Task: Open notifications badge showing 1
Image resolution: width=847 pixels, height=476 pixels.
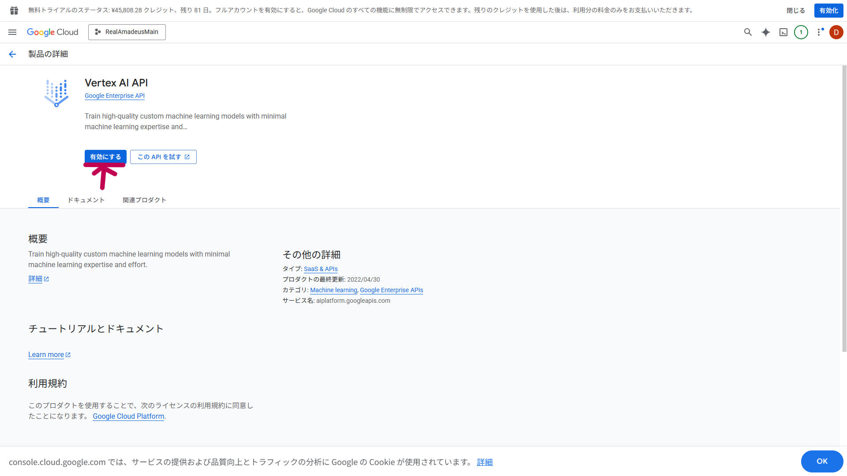Action: [x=801, y=32]
